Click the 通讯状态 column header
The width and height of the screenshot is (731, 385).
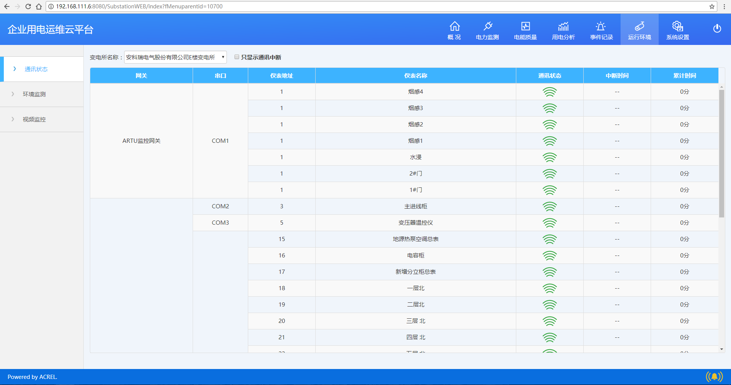[x=550, y=75]
